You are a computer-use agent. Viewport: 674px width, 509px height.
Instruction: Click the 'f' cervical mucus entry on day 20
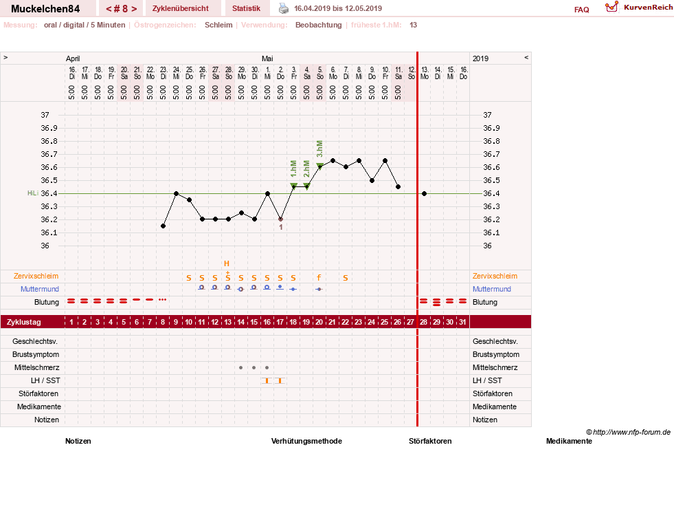click(x=319, y=278)
